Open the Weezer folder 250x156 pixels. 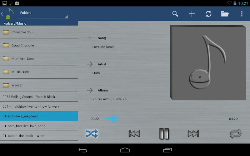pyautogui.click(x=39, y=85)
